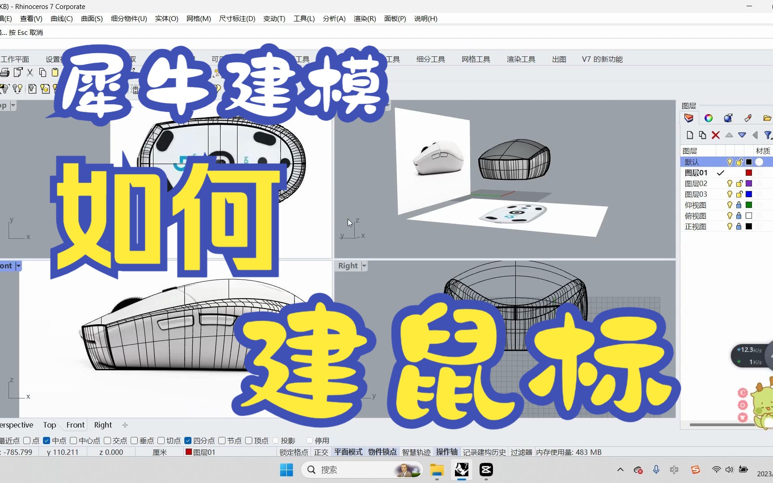Screen dimensions: 773x483
Task: Open the color wheel panel tab
Action: pyautogui.click(x=708, y=118)
